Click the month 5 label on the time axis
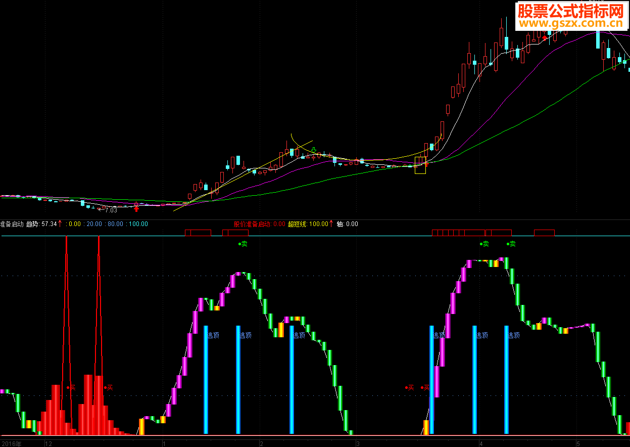The image size is (630, 447). point(578,443)
